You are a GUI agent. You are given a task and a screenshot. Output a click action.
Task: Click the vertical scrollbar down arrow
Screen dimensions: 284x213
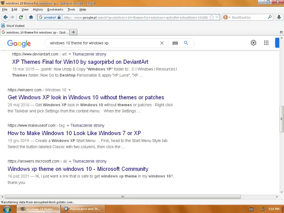tap(282, 192)
